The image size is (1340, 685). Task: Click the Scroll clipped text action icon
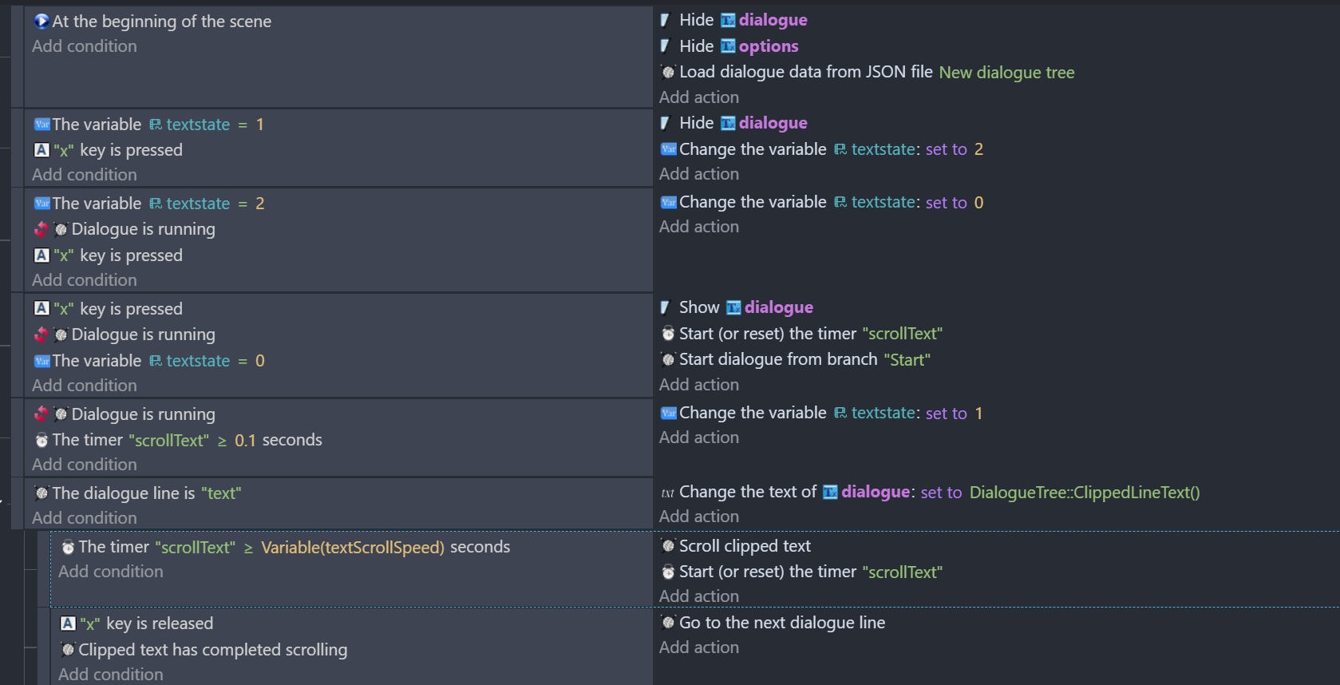[668, 546]
